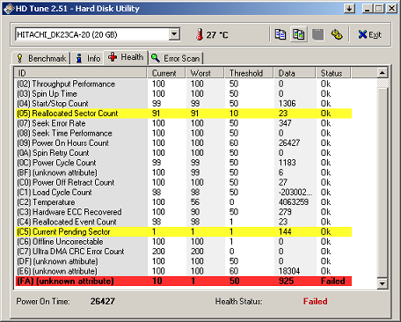Click the Exit button with blue X
Viewport: 401px width, 322px height.
[x=370, y=34]
